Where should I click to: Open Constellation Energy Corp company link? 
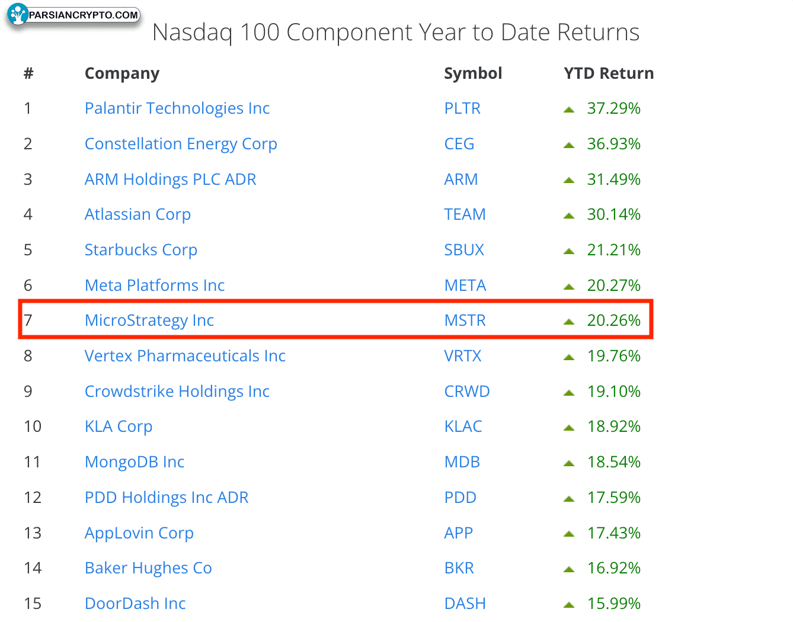click(x=181, y=144)
